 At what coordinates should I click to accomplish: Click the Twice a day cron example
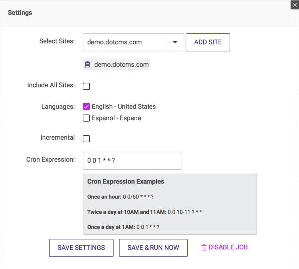(145, 212)
